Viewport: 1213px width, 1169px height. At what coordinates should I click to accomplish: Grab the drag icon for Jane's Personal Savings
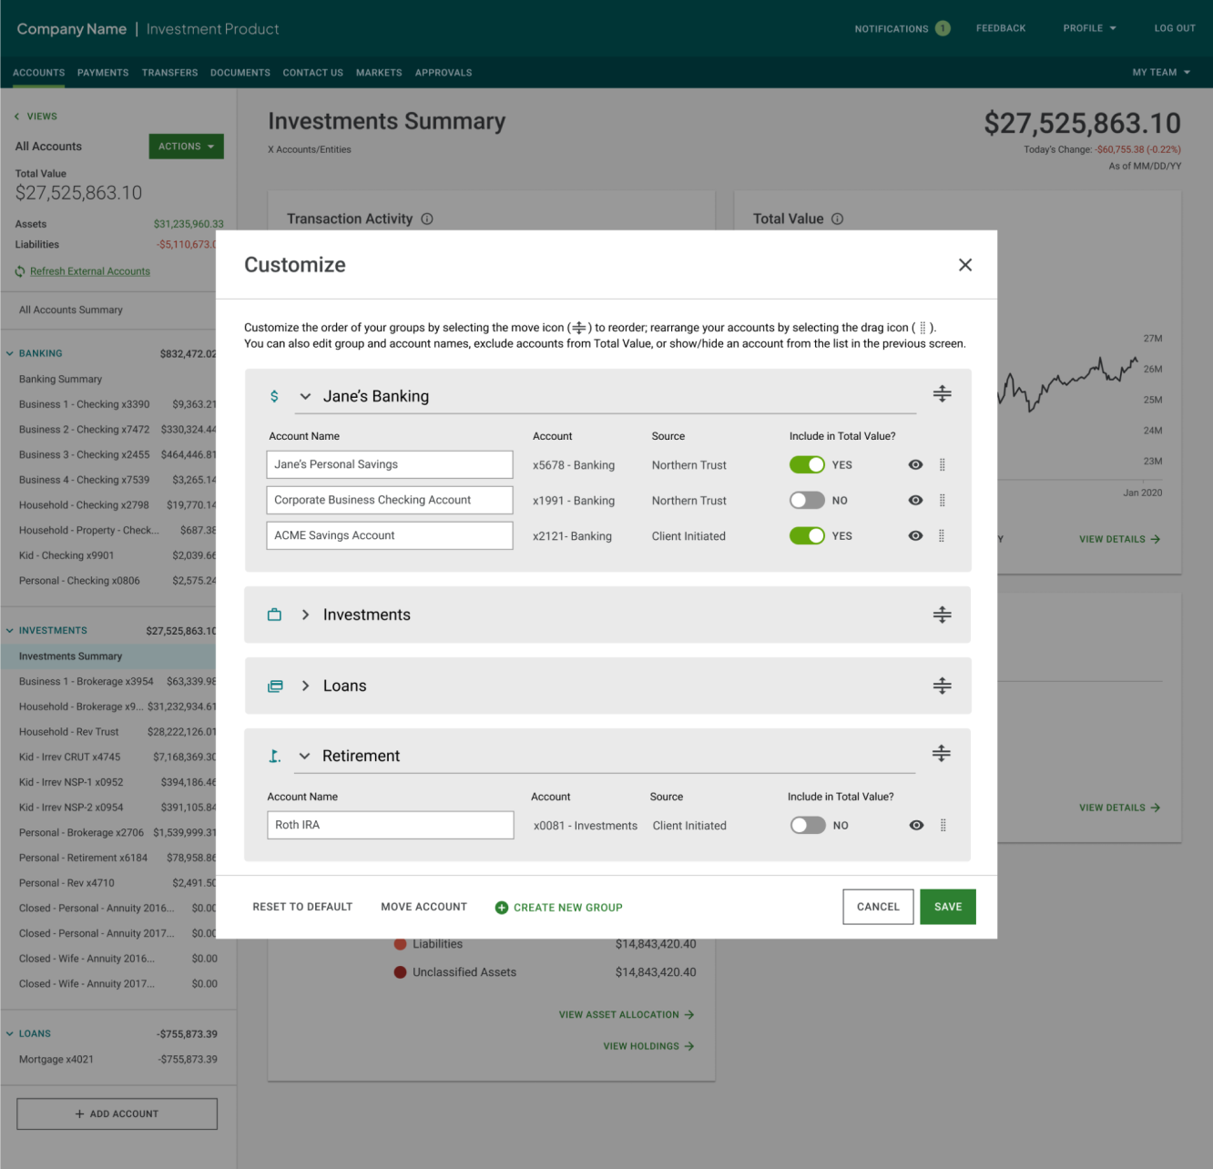point(943,465)
